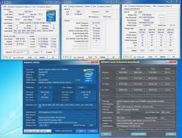This screenshot has height=138, width=182.
Task: Click the L3 Cache Copy result box in AIDA64 benchmark
Action: click(153, 90)
